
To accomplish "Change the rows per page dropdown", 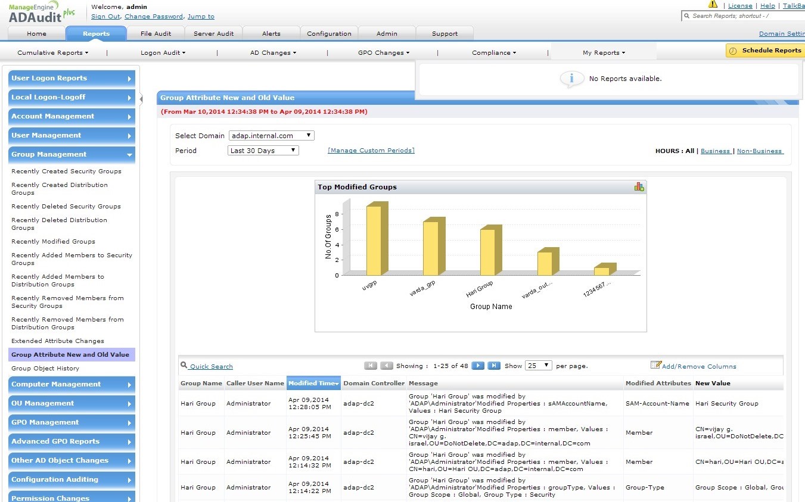I will (x=539, y=366).
